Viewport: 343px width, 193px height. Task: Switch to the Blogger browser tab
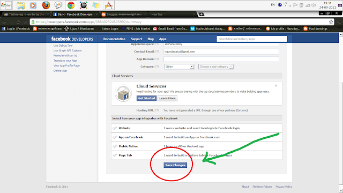click(x=124, y=14)
